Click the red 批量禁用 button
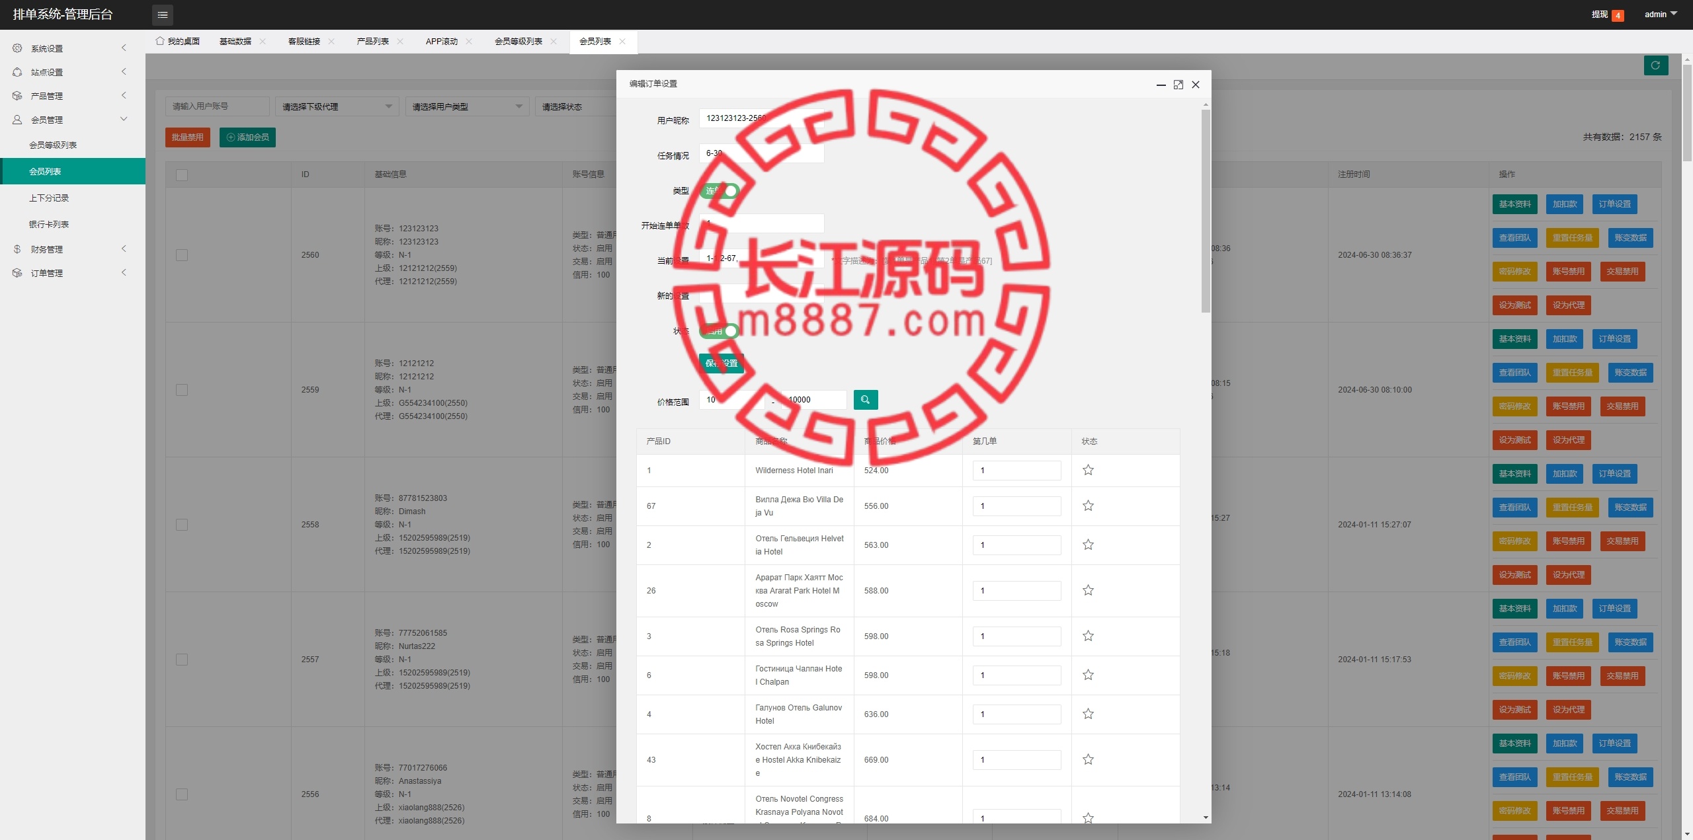Viewport: 1693px width, 840px height. point(188,137)
